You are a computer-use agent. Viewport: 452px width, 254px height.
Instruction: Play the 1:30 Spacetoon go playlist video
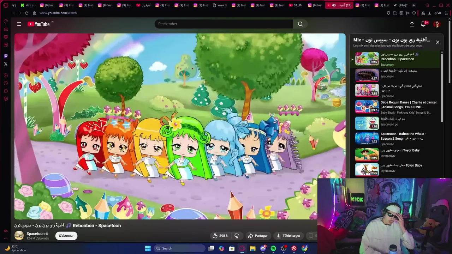click(x=398, y=123)
